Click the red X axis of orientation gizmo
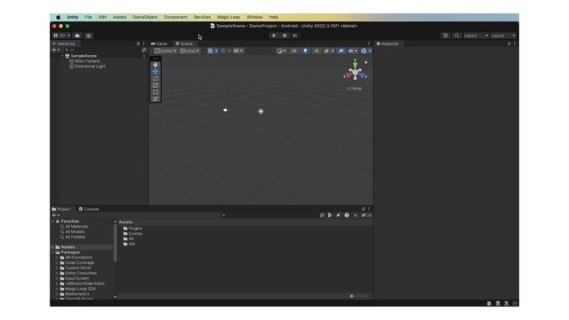The image size is (569, 320). 349,76
